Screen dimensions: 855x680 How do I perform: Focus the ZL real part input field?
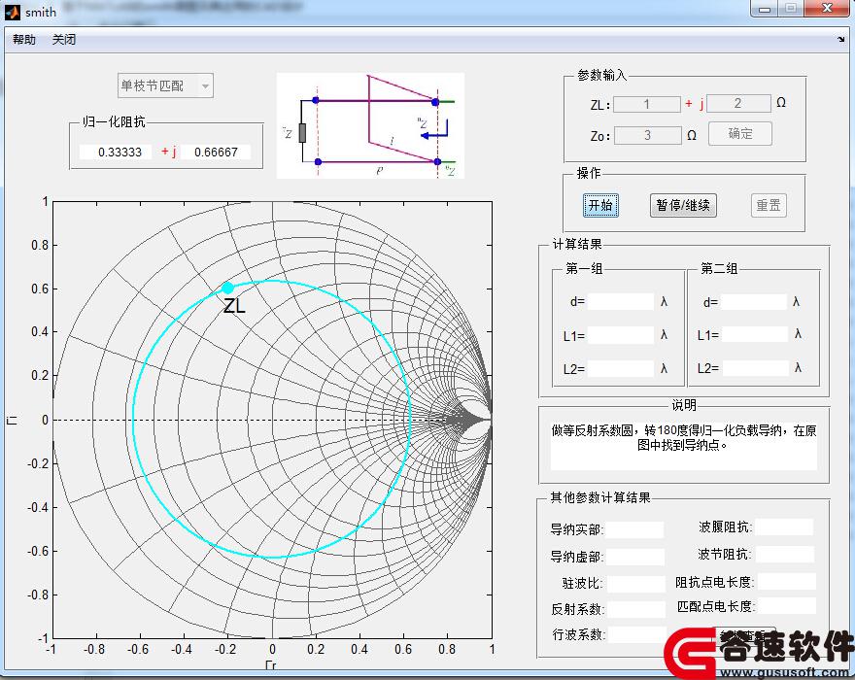coord(647,104)
